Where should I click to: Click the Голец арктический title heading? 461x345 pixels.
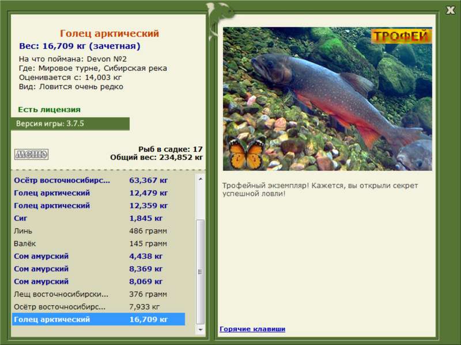point(109,33)
